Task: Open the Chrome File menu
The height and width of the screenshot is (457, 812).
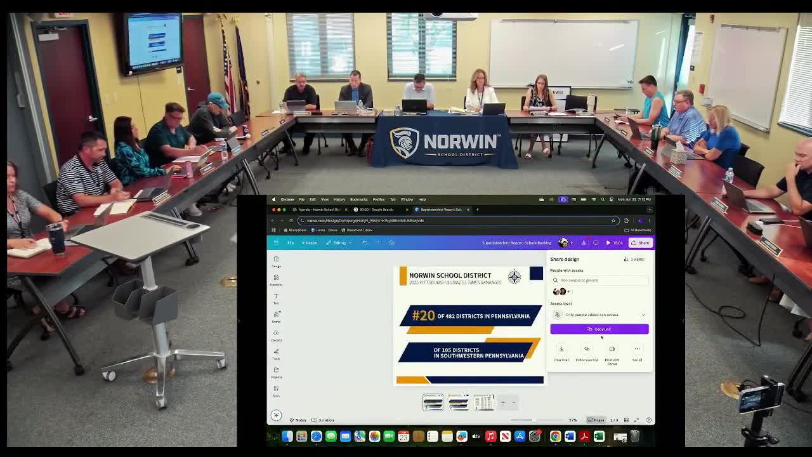Action: (302, 199)
